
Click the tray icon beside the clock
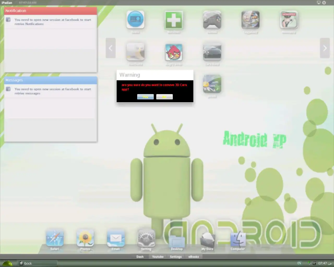tap(314, 263)
